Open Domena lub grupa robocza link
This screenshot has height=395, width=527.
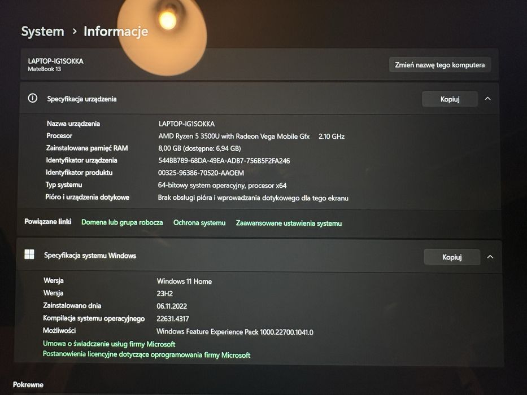pyautogui.click(x=122, y=222)
